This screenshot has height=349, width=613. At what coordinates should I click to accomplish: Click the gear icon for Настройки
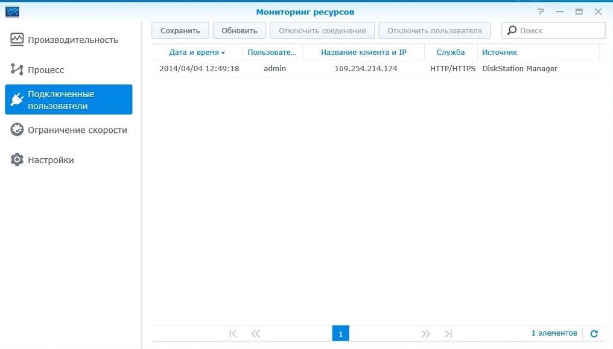tap(17, 160)
